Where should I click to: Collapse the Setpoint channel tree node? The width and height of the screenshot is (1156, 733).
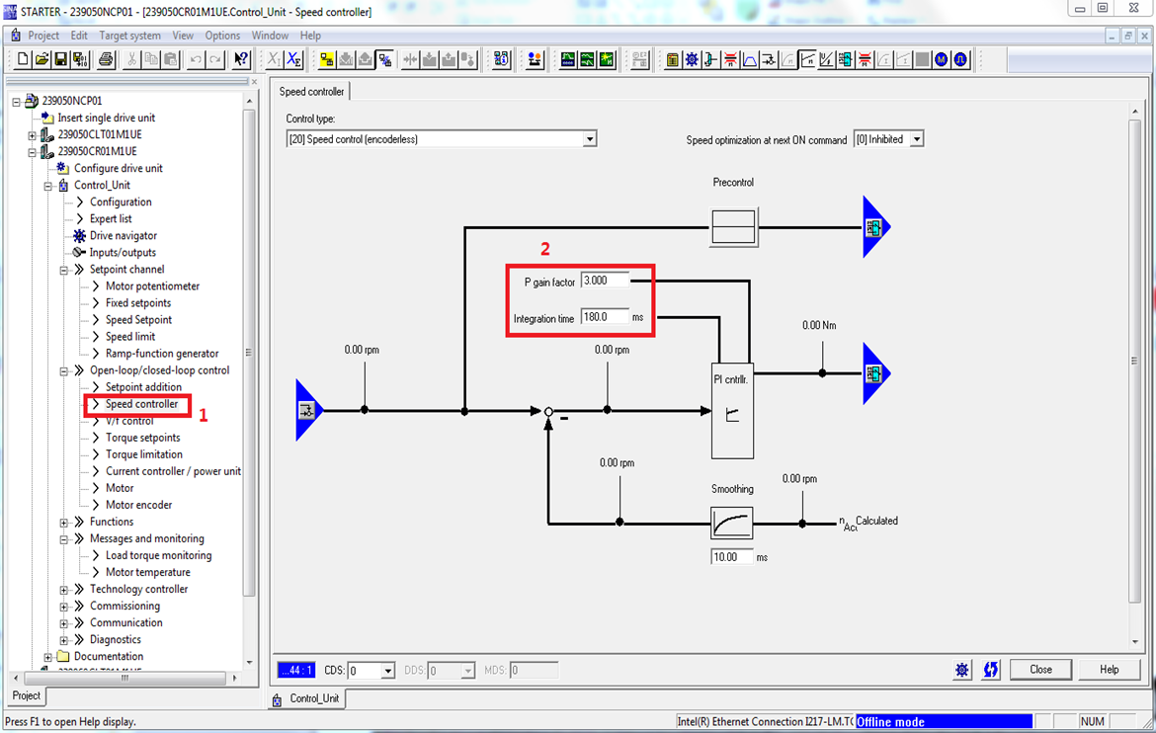[x=64, y=270]
